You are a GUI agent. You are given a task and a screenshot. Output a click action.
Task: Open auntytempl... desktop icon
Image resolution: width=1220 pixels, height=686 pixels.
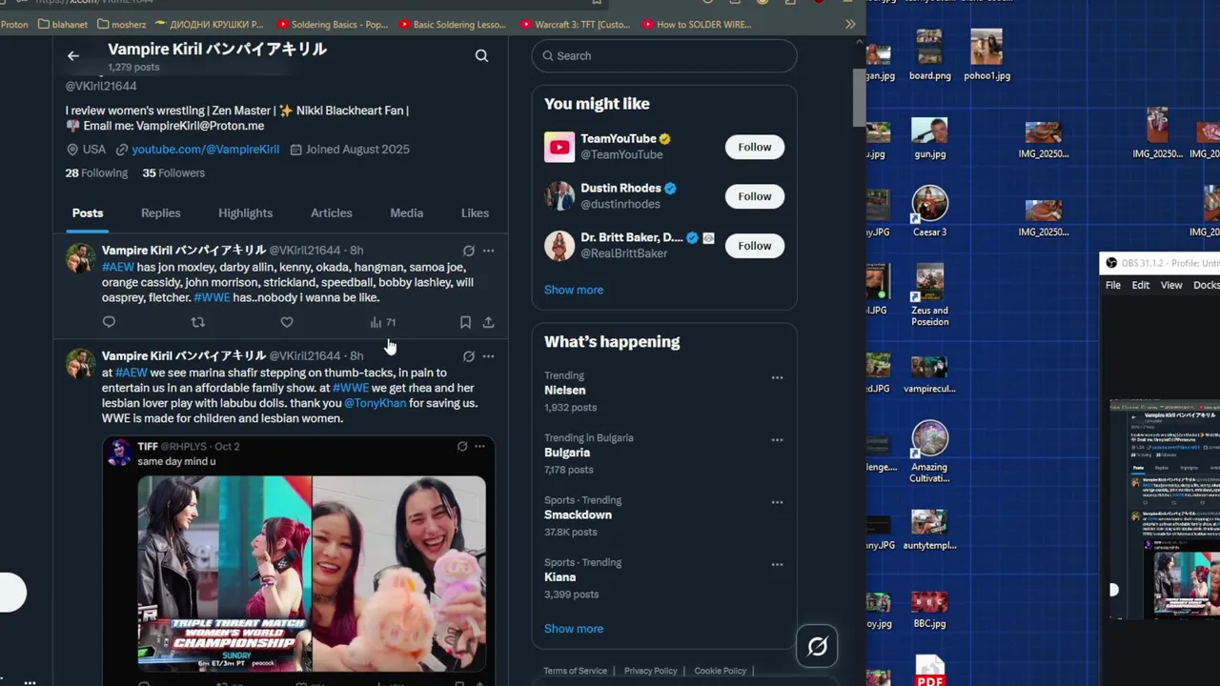929,531
